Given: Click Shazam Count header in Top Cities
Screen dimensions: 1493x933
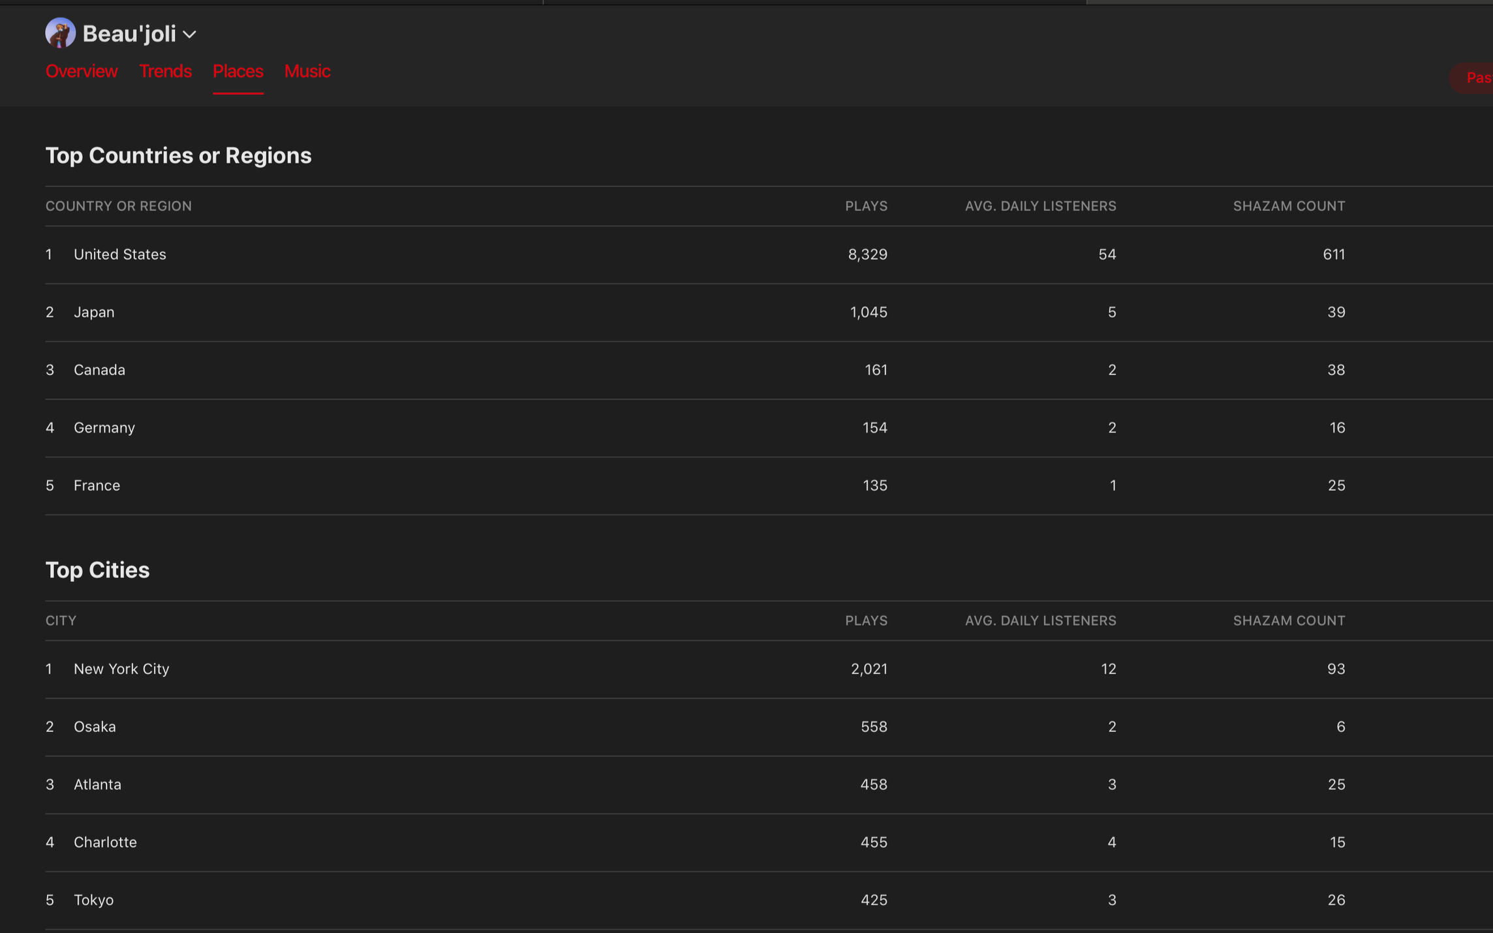Looking at the screenshot, I should [x=1289, y=620].
